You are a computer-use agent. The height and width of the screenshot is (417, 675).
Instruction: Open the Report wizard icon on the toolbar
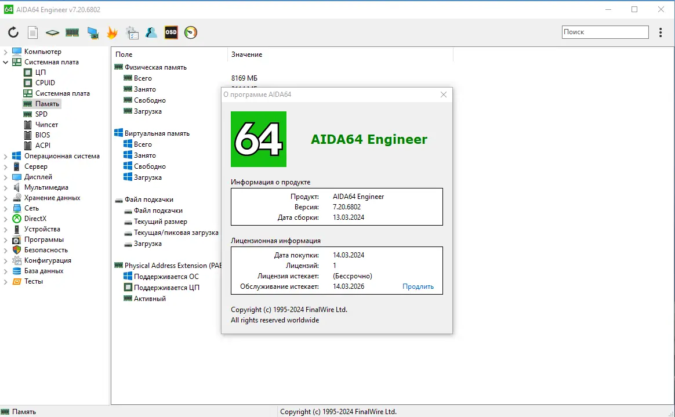click(32, 32)
